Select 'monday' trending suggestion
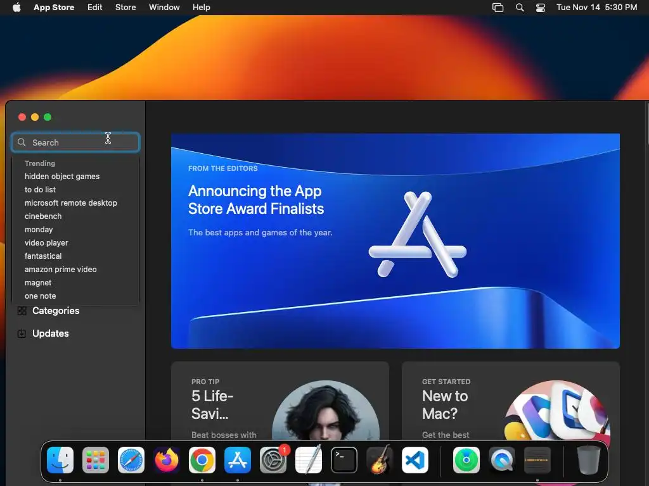649x486 pixels. click(39, 229)
